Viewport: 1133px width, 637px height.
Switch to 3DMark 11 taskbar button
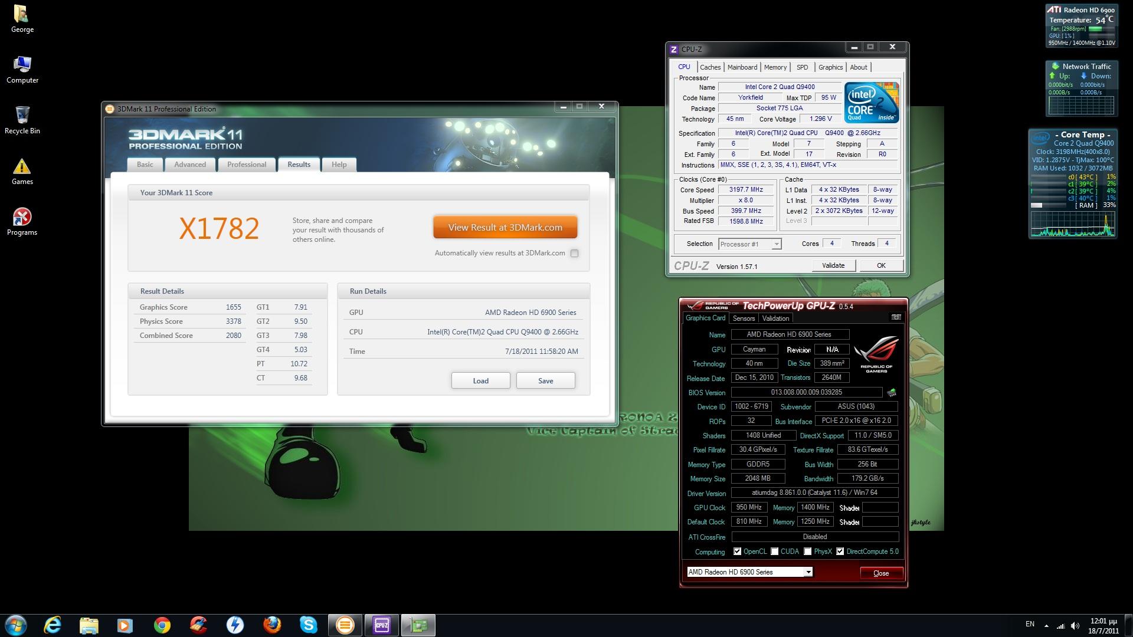point(345,625)
